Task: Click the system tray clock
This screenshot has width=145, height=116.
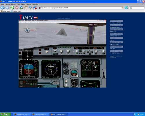Action: point(142,114)
